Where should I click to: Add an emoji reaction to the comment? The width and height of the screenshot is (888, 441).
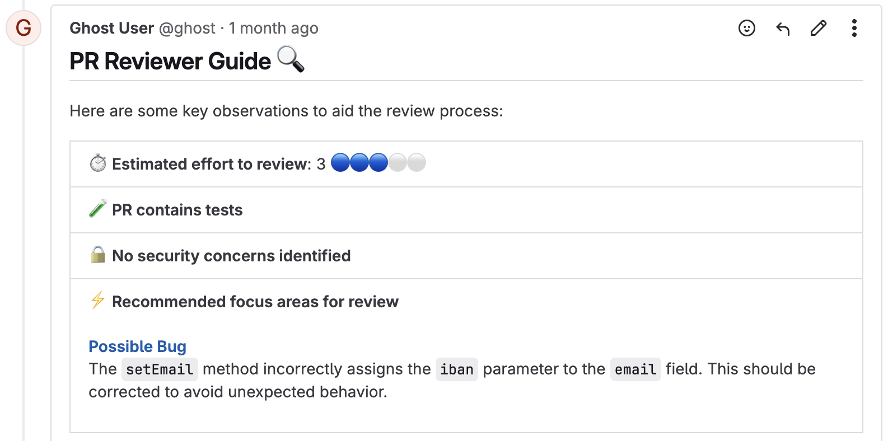[747, 28]
